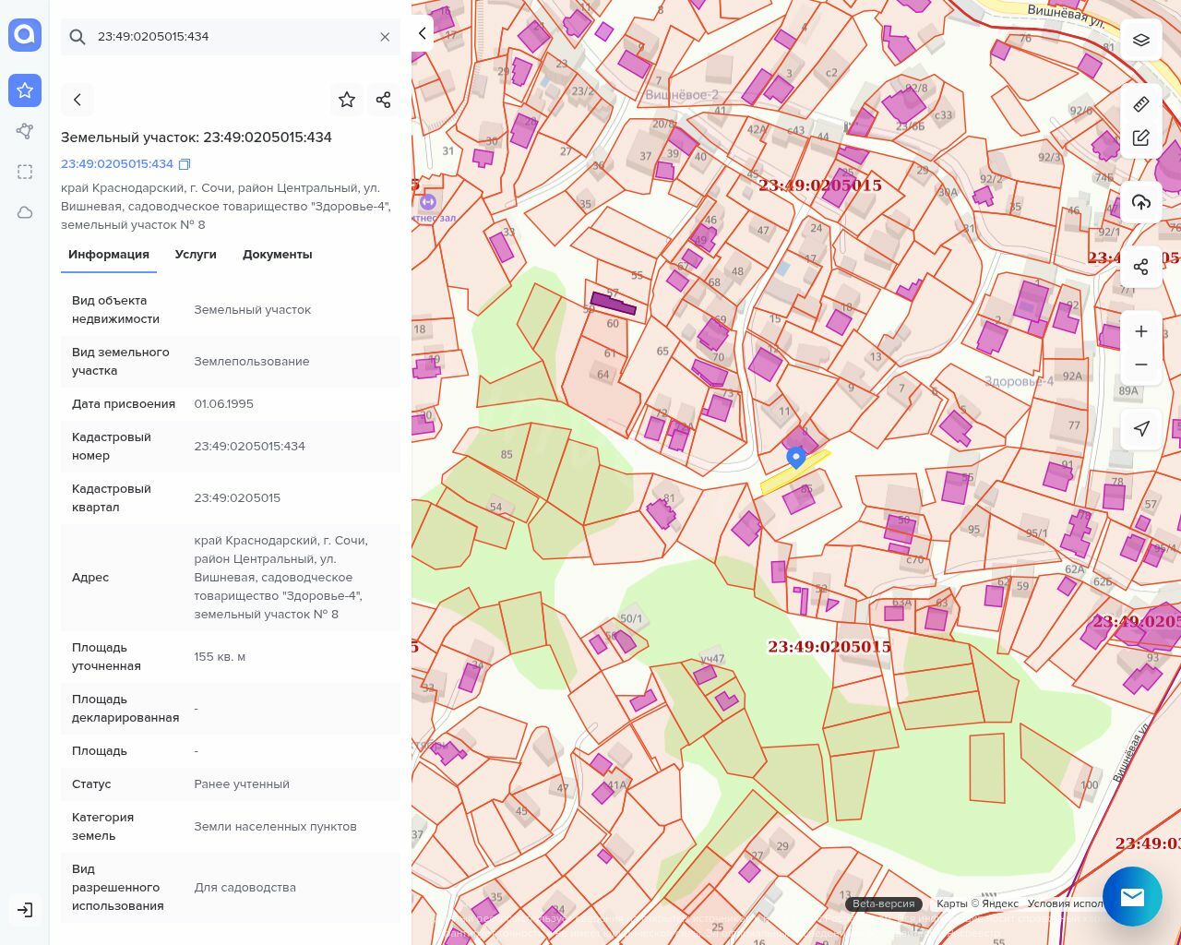Add the parcel to favorites
1181x945 pixels.
[347, 100]
